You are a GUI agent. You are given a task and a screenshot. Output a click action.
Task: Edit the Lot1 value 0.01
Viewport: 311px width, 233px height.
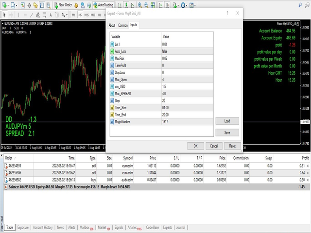tap(188, 44)
